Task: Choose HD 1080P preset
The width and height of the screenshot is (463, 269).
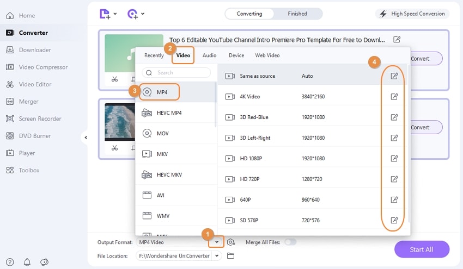Action: 313,159
